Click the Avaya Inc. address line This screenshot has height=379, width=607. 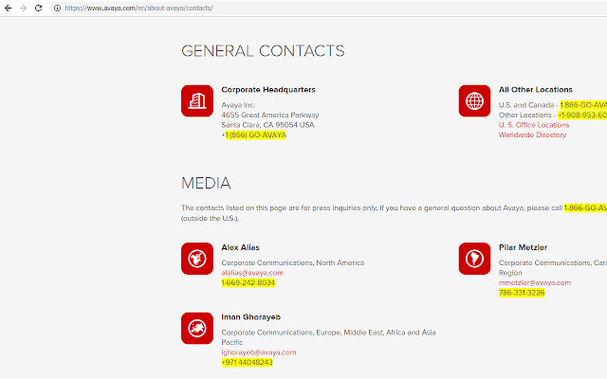(238, 105)
